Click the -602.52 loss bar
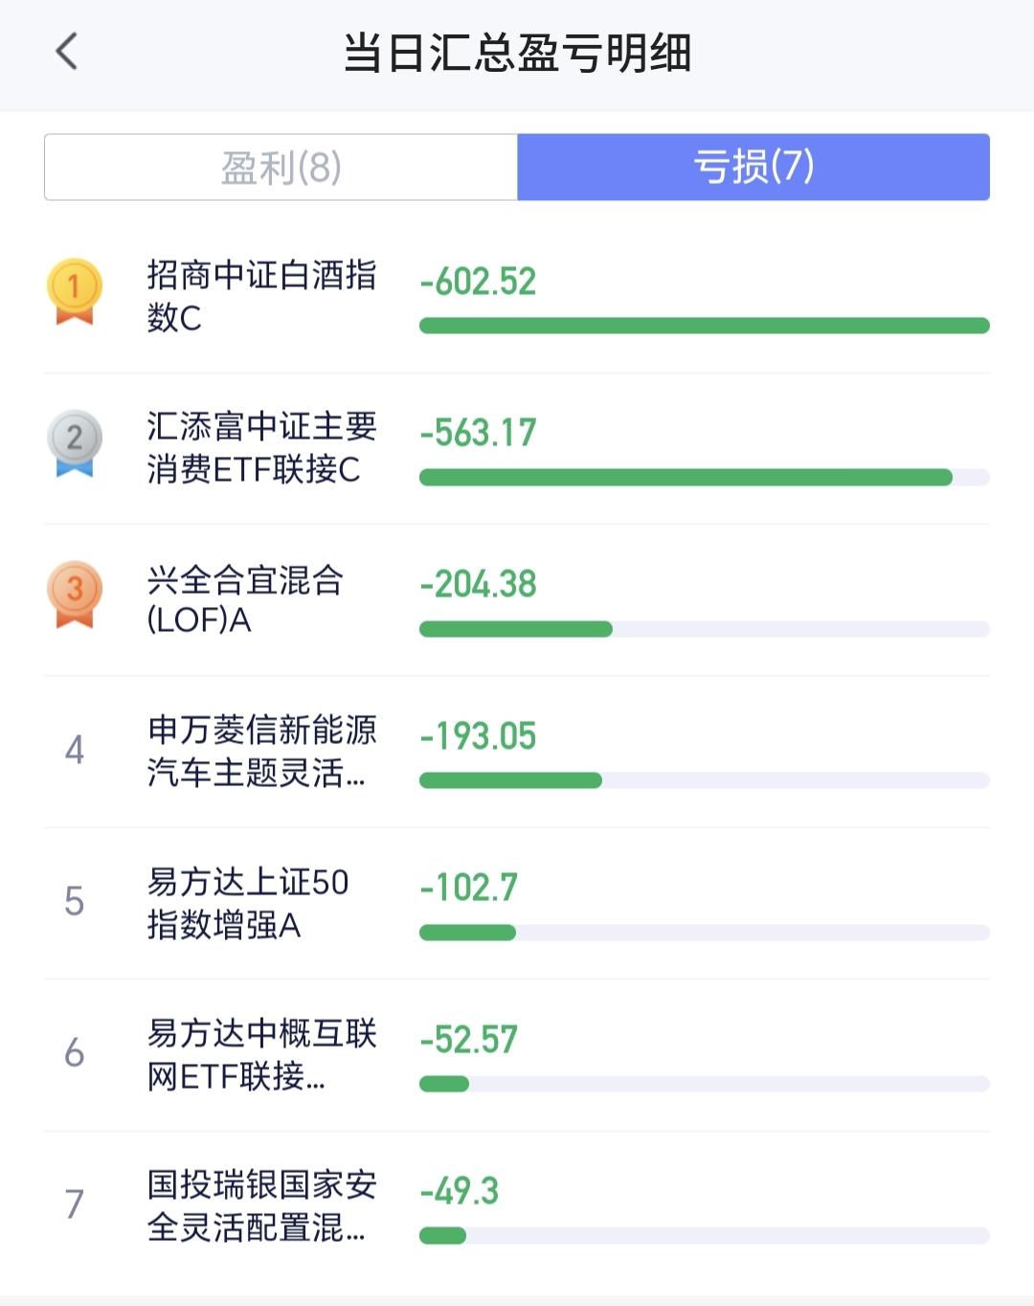1034x1306 pixels. [x=704, y=326]
